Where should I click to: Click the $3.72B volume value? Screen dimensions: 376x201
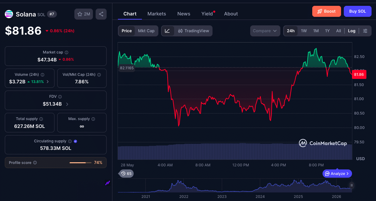[x=17, y=82]
